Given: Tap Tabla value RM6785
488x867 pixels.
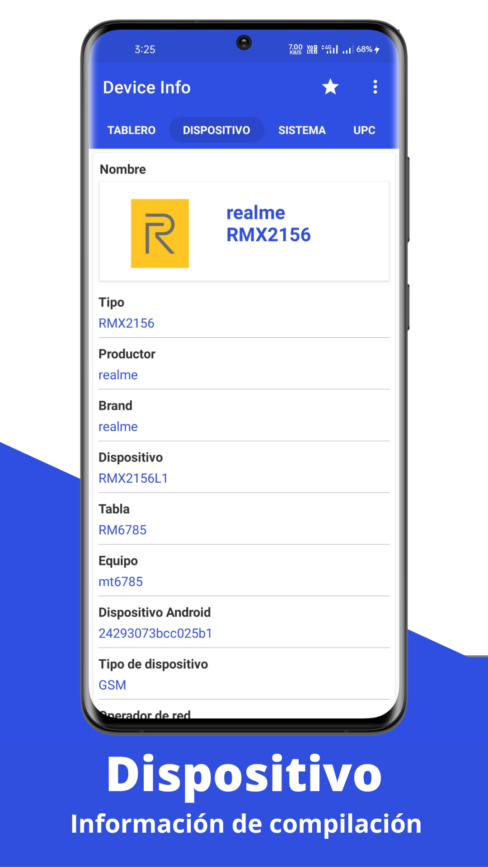Looking at the screenshot, I should click(122, 530).
